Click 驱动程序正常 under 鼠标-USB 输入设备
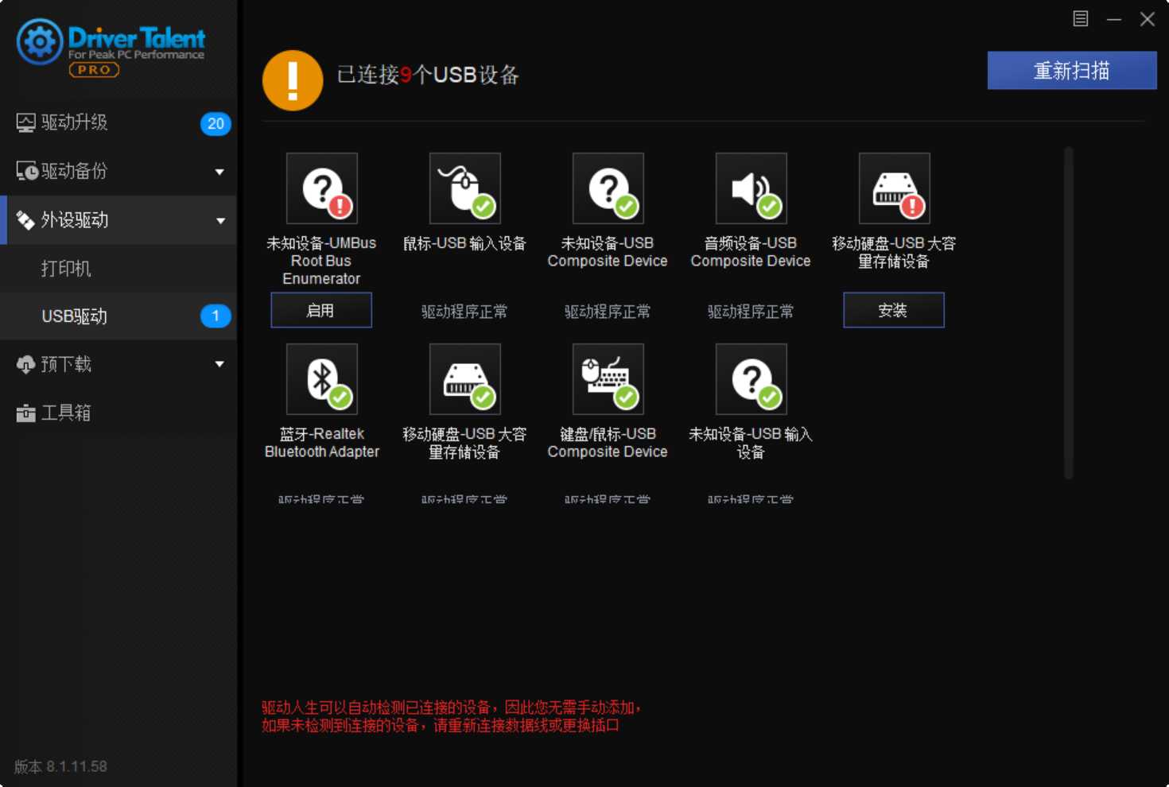Screen dimensions: 1169x787 click(x=464, y=312)
